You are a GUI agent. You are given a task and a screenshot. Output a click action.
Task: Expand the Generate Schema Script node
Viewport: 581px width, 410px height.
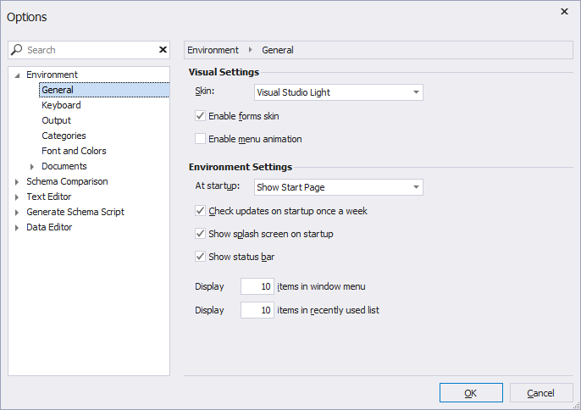coord(17,213)
